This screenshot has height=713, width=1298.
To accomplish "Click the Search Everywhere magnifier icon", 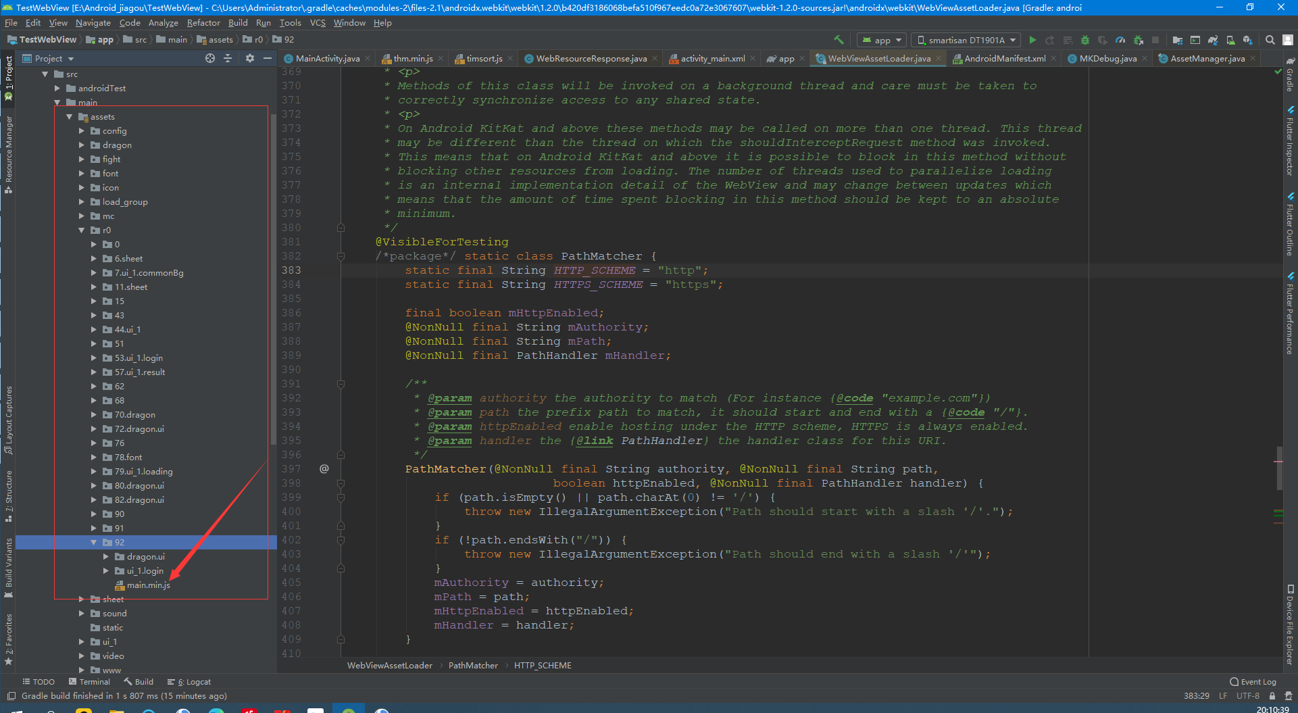I will tap(1270, 40).
